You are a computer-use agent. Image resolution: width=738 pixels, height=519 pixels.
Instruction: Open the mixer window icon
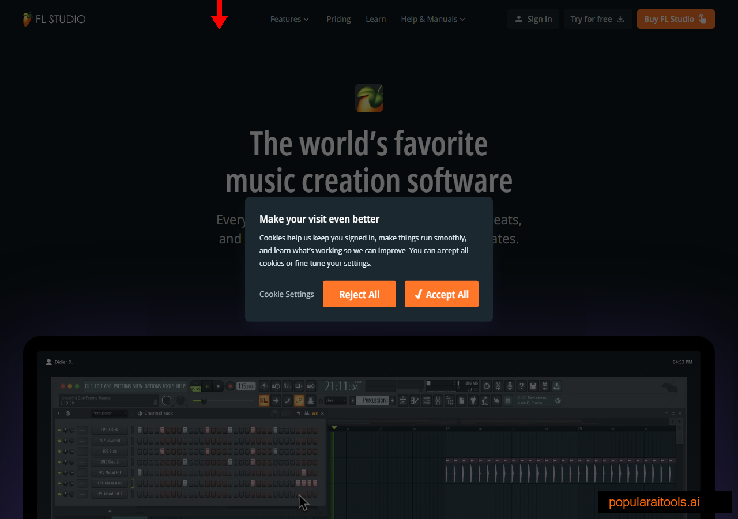tap(439, 400)
